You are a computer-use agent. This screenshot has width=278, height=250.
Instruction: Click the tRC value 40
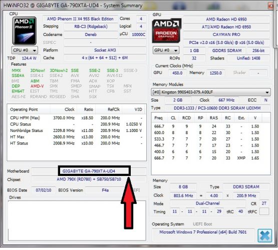point(240,211)
